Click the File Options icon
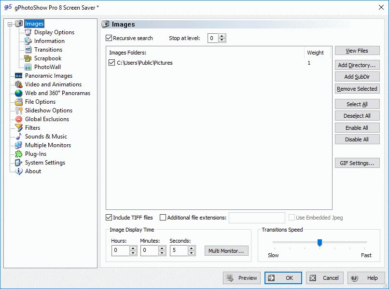Viewport: 389px width, 289px height. click(19, 102)
